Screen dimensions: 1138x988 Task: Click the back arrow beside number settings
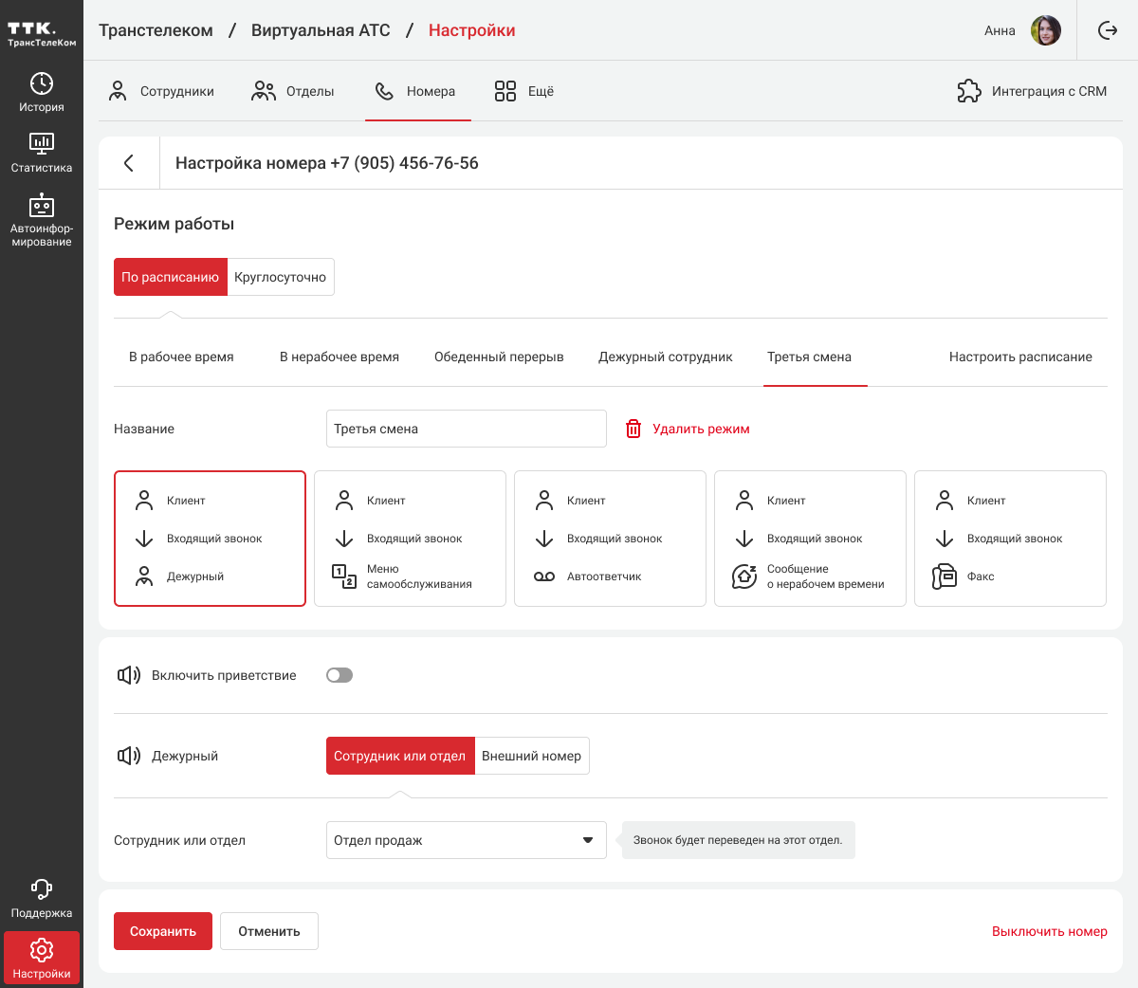click(129, 163)
